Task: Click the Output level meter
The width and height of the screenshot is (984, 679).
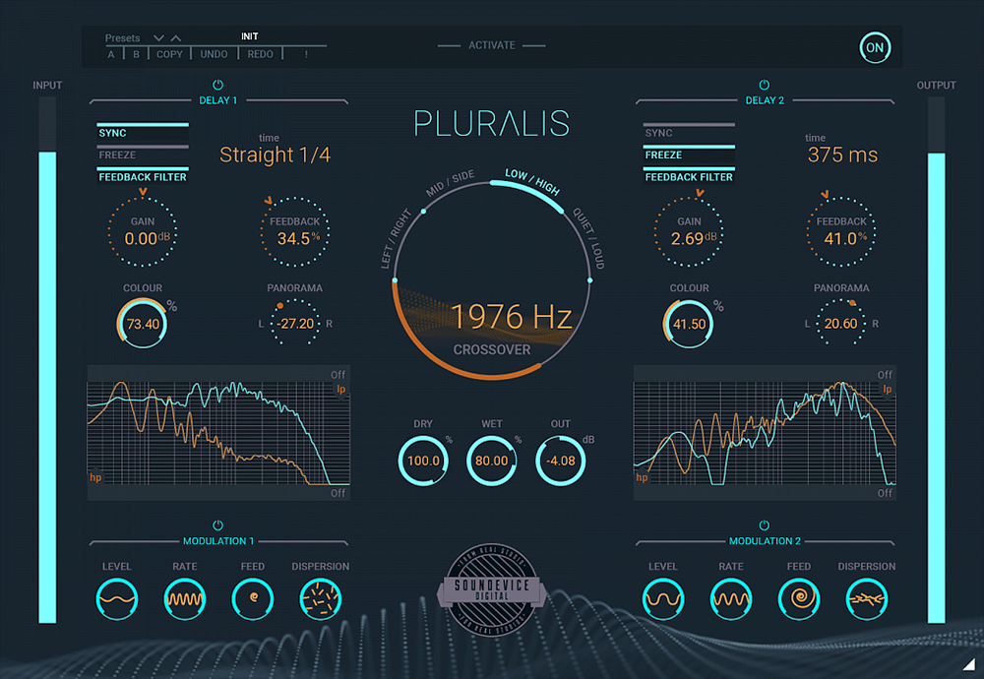Action: click(x=937, y=360)
